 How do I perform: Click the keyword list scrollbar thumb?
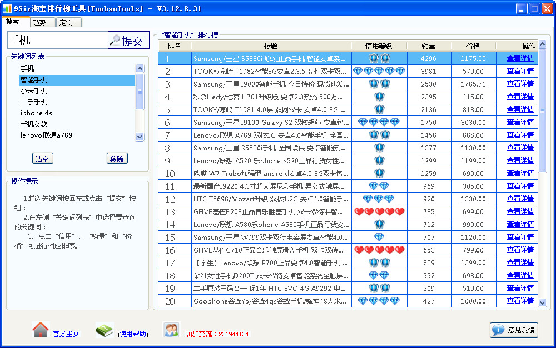[x=140, y=92]
